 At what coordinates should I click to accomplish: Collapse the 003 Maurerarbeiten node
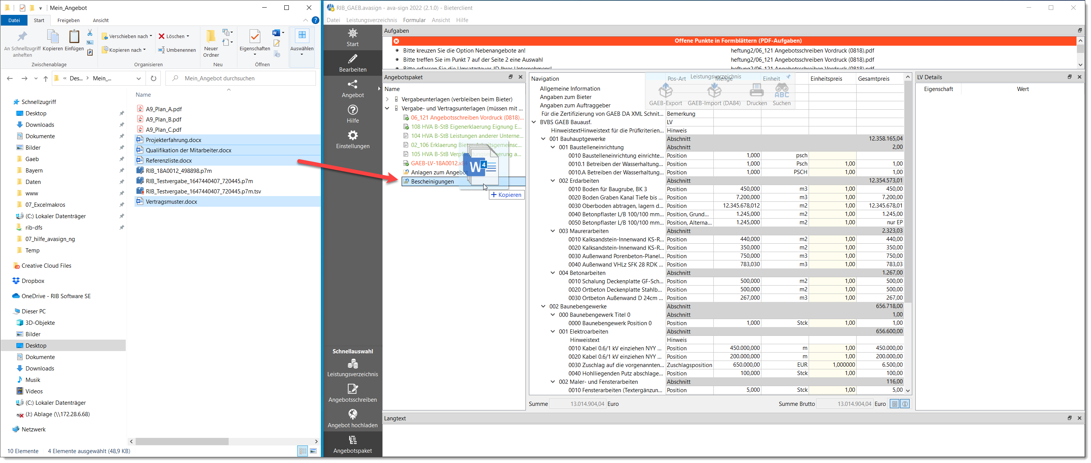(x=553, y=231)
